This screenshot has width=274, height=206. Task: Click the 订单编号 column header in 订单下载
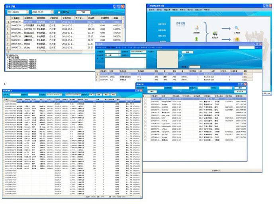coord(17,18)
